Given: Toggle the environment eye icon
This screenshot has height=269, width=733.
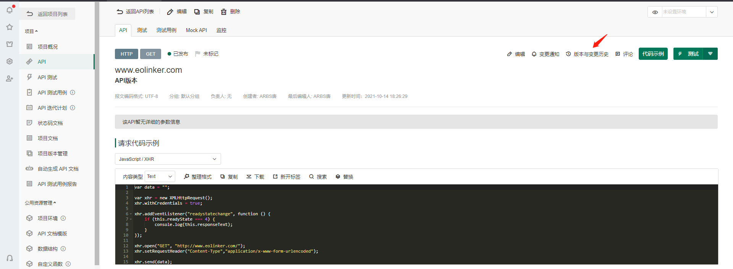Looking at the screenshot, I should 655,12.
